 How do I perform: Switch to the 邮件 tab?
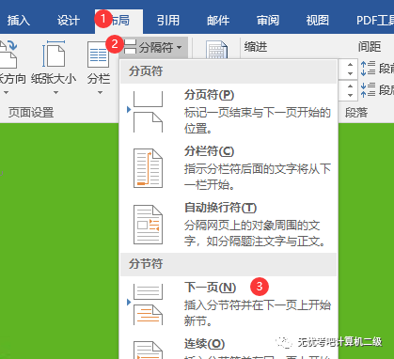click(x=218, y=21)
